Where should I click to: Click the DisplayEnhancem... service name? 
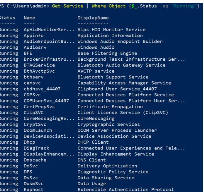click(49, 154)
